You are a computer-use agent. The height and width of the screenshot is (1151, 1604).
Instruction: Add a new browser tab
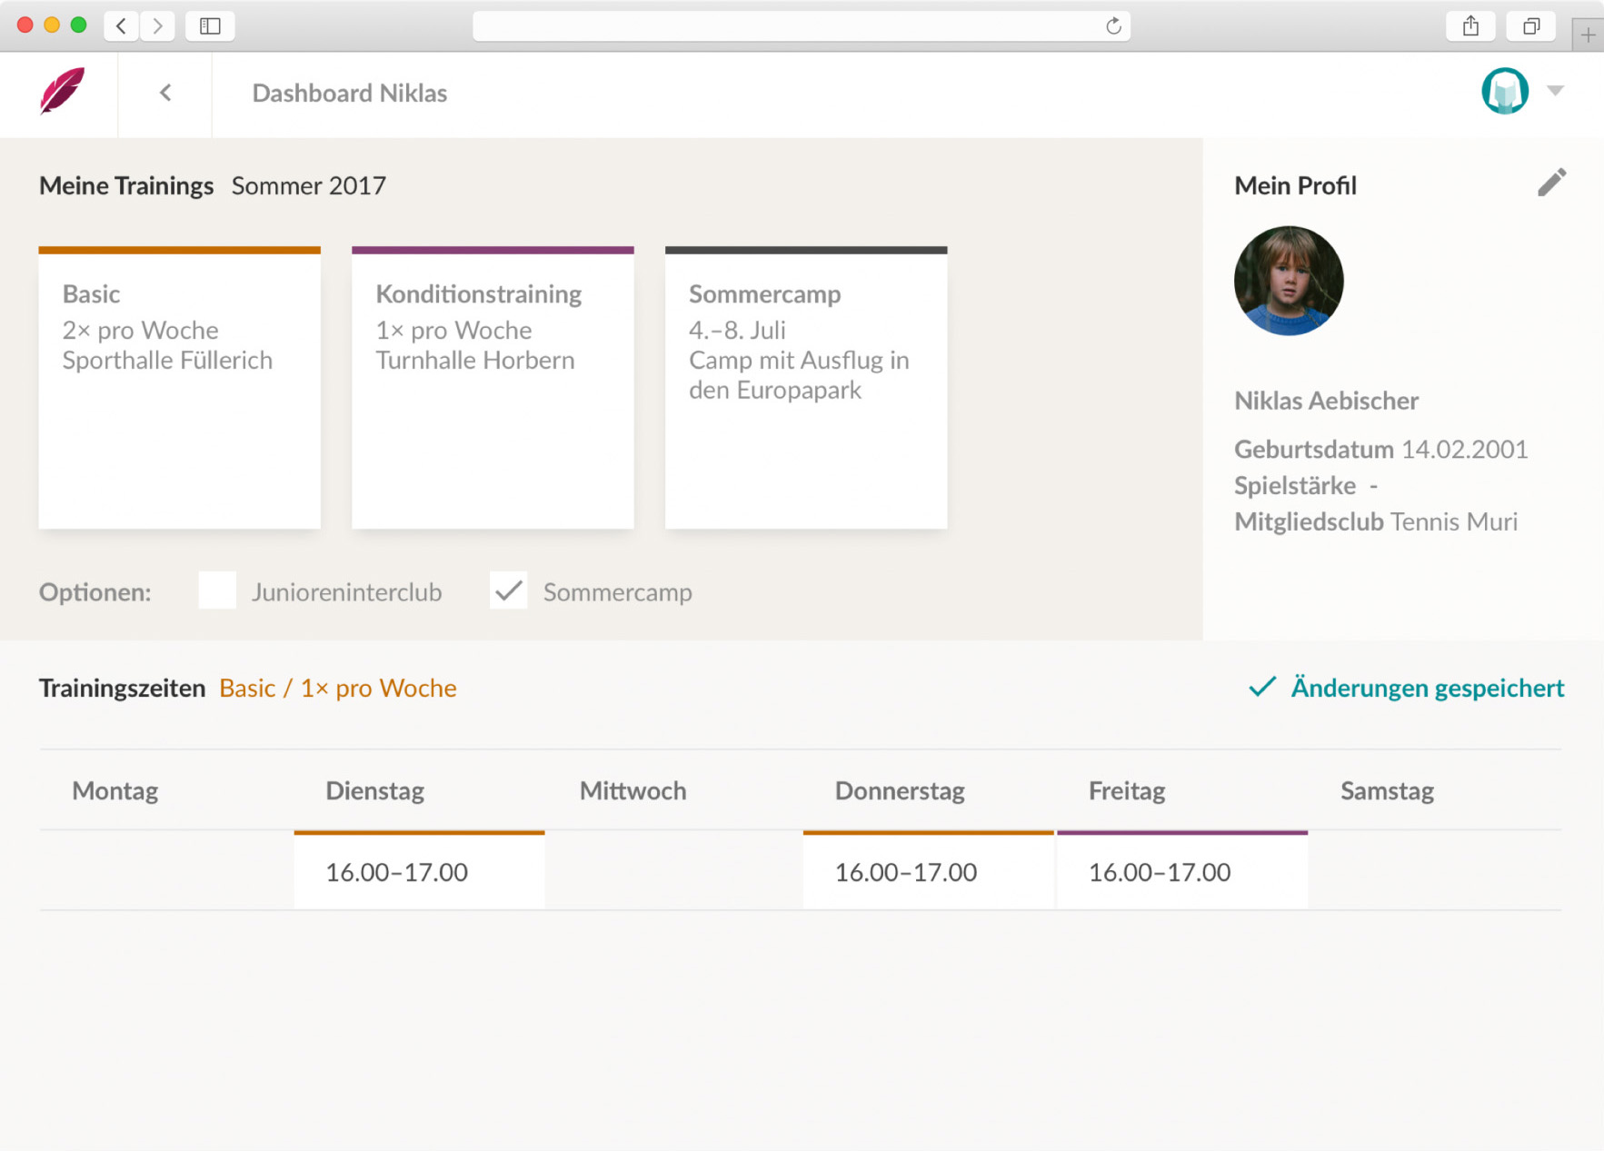[x=1588, y=35]
